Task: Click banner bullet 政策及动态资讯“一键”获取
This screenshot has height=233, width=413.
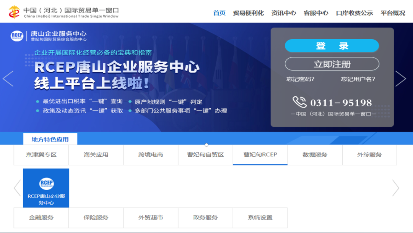Action: (x=83, y=111)
